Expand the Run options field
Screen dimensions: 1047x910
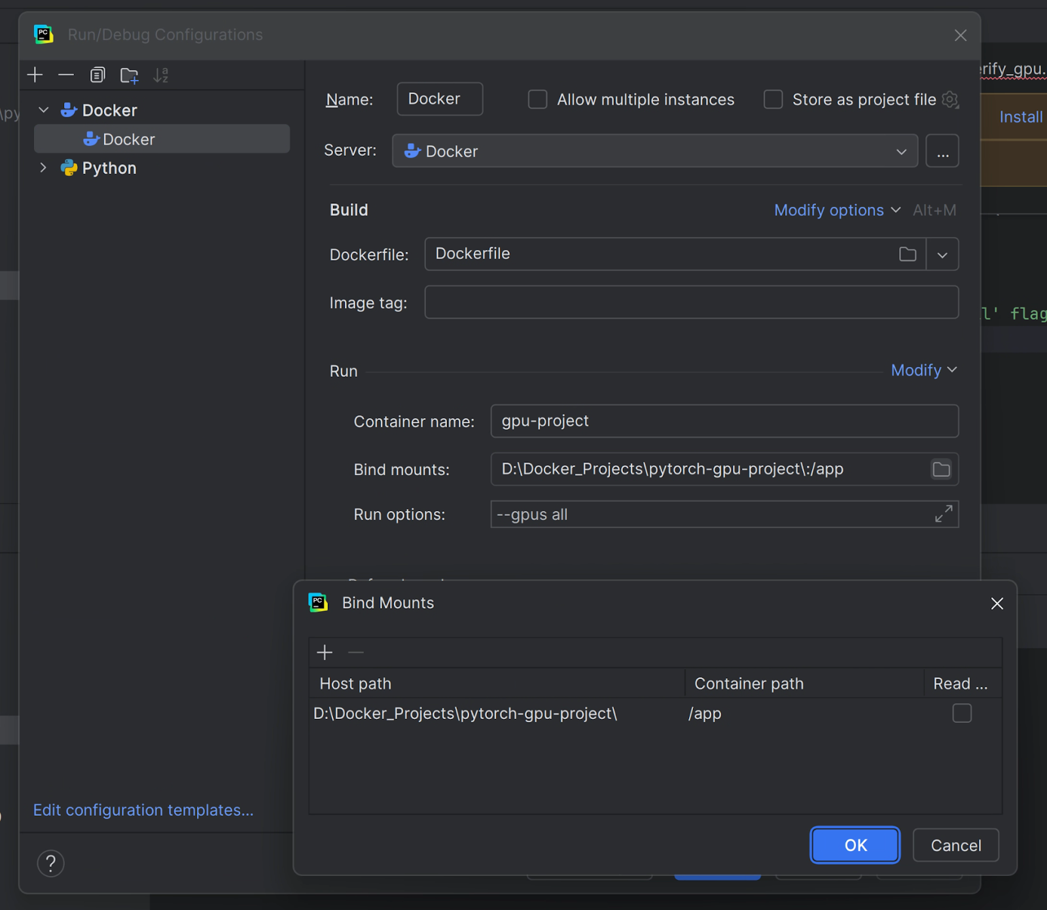tap(944, 514)
